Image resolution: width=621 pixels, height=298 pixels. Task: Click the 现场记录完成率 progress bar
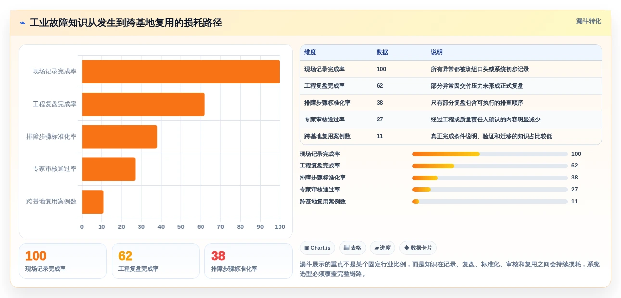[x=490, y=154]
